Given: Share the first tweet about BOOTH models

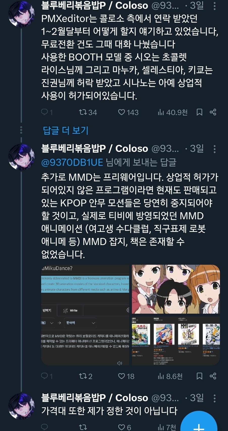Looking at the screenshot, I should [213, 112].
